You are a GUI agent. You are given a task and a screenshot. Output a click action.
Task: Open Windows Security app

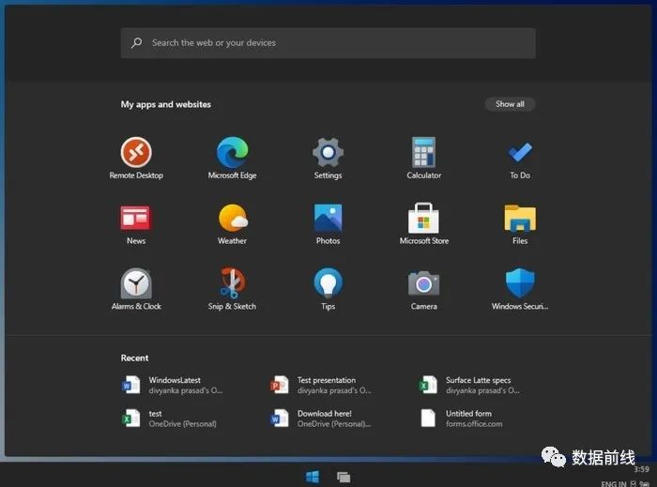[520, 289]
